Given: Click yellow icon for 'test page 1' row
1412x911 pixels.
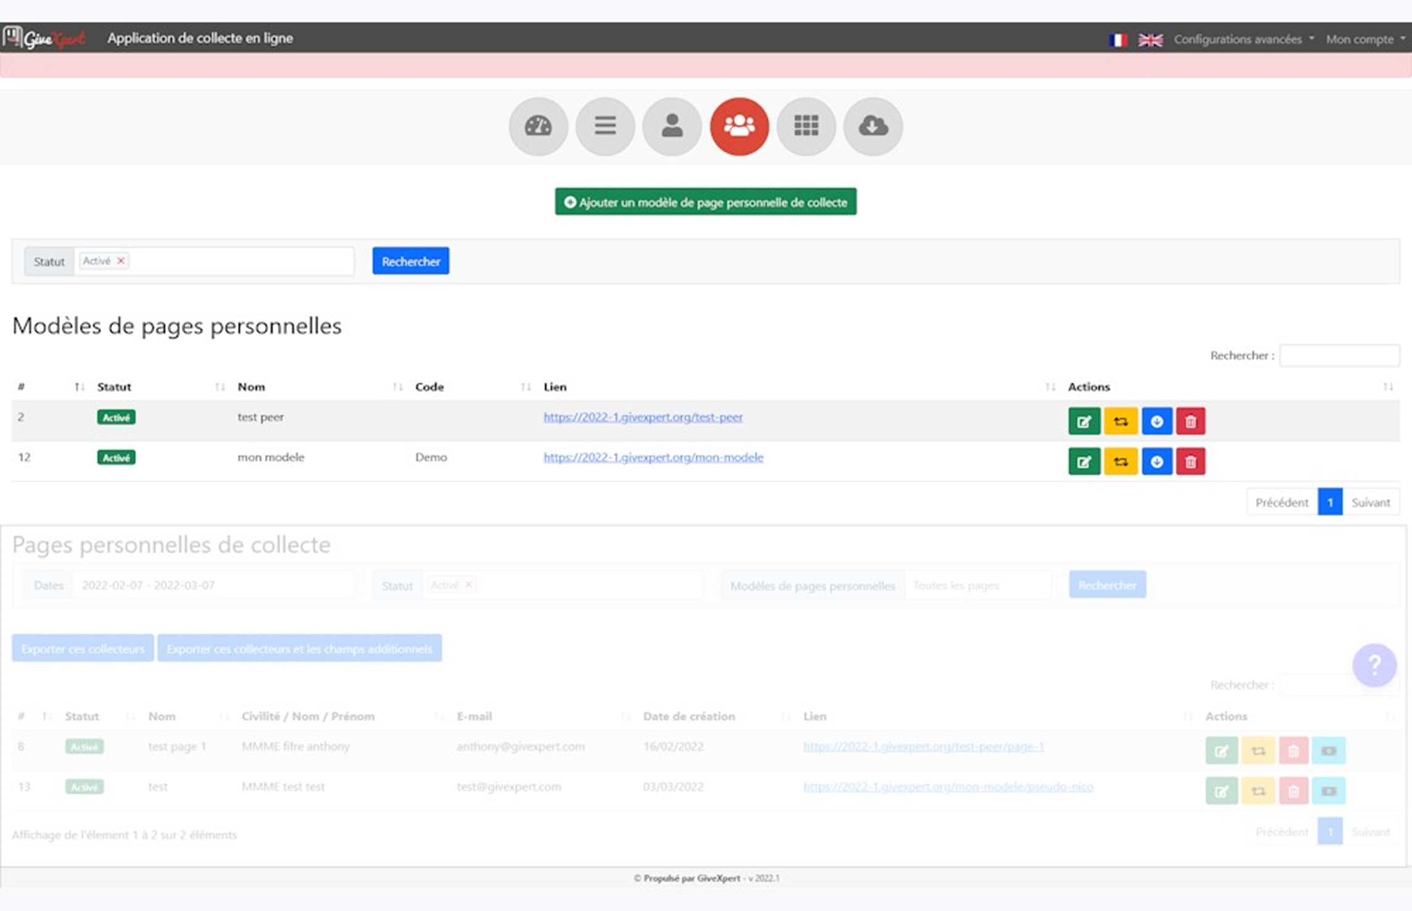Looking at the screenshot, I should point(1258,751).
